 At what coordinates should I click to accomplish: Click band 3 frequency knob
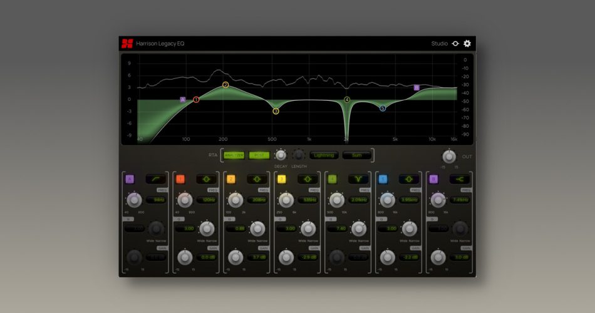tap(286, 200)
